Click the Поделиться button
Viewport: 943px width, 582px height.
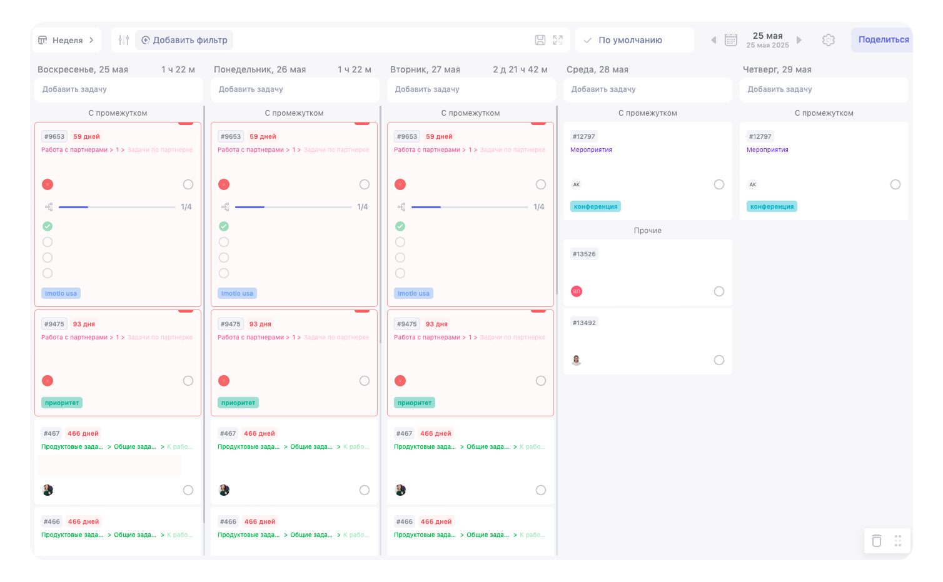pos(883,39)
